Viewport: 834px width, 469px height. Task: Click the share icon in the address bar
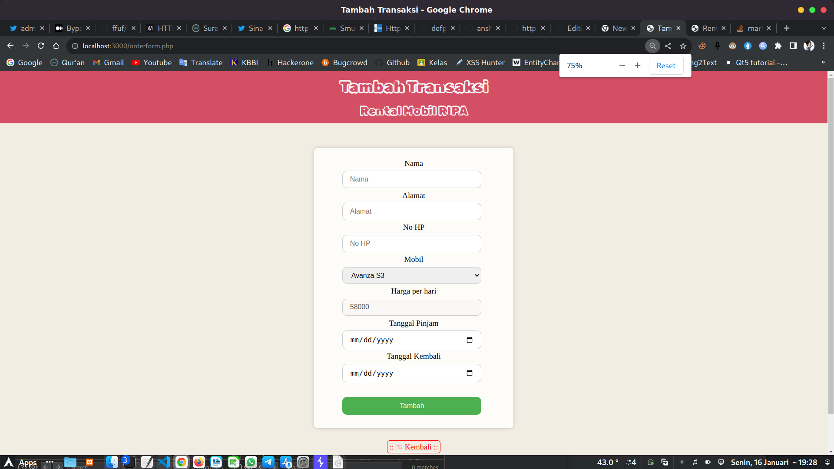tap(668, 46)
